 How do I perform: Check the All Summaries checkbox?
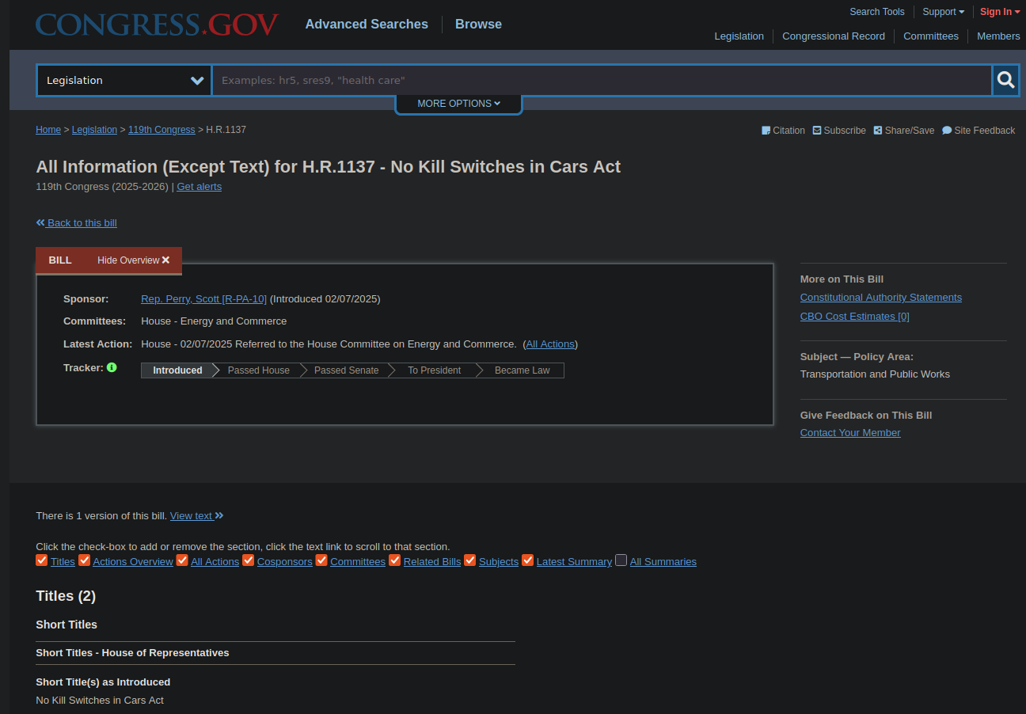[621, 560]
